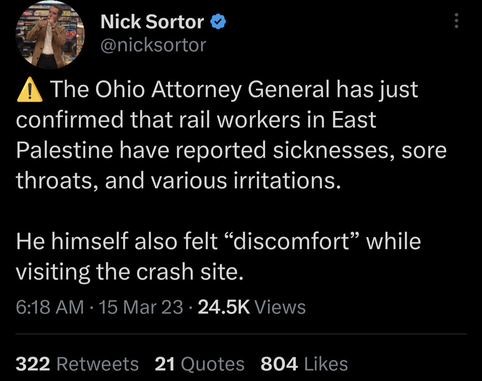The width and height of the screenshot is (482, 381).
Task: Click the quoted word 'discomfort'
Action: 292,241
